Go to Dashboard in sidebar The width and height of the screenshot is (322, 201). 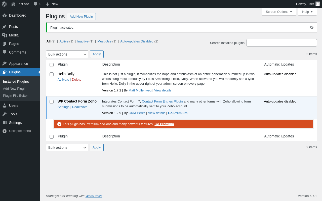pos(20,15)
